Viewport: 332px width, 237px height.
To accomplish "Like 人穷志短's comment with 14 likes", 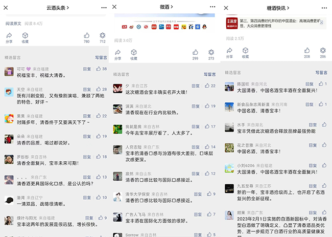I will [210, 147].
